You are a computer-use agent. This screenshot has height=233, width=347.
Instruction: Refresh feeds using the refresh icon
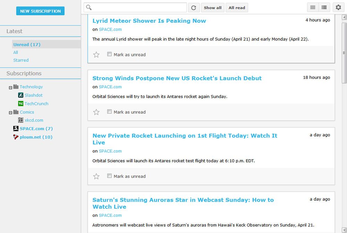click(x=194, y=7)
